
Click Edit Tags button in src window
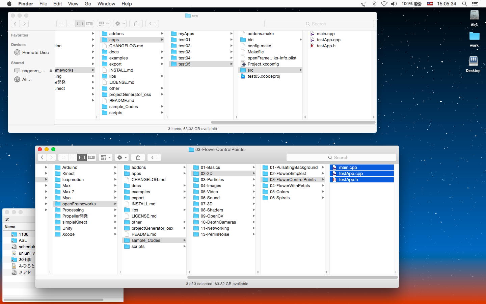point(152,24)
